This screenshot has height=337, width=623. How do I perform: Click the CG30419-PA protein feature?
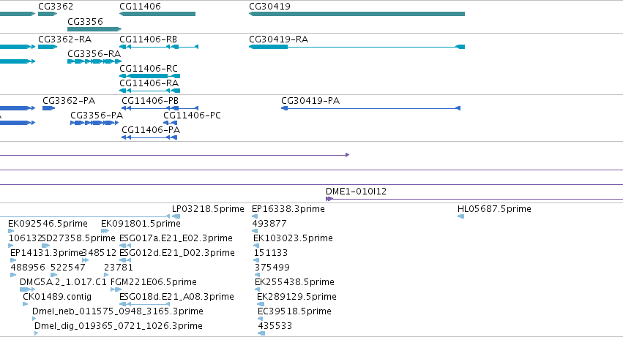(x=370, y=108)
